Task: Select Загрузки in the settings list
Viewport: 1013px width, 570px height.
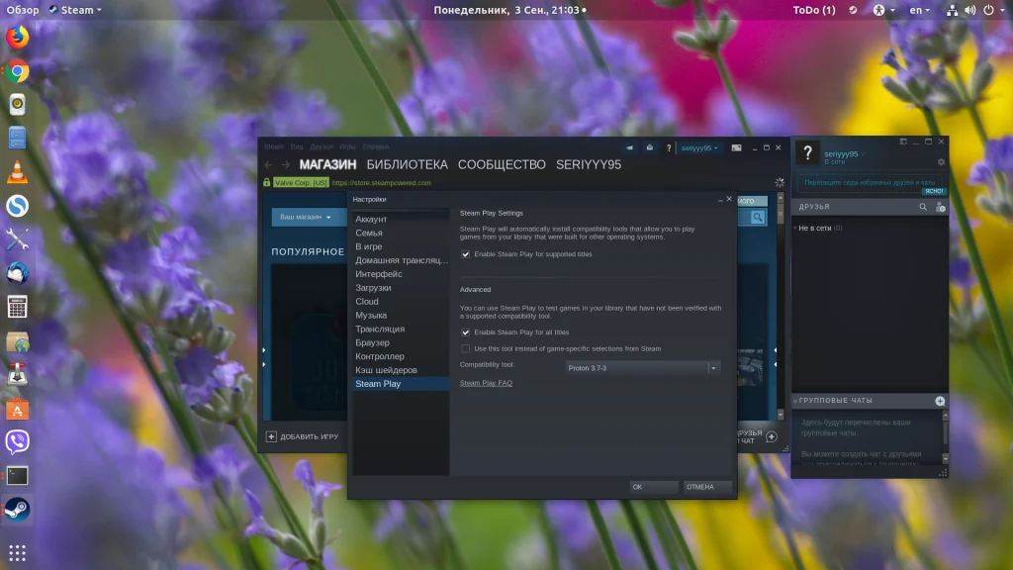Action: click(373, 288)
